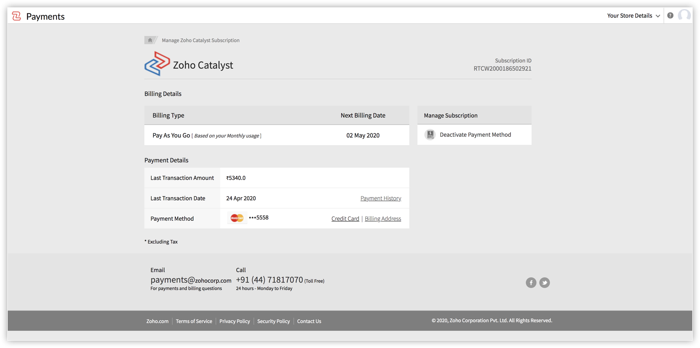Image resolution: width=700 pixels, height=348 pixels.
Task: Open the Payment History link
Action: coord(381,198)
